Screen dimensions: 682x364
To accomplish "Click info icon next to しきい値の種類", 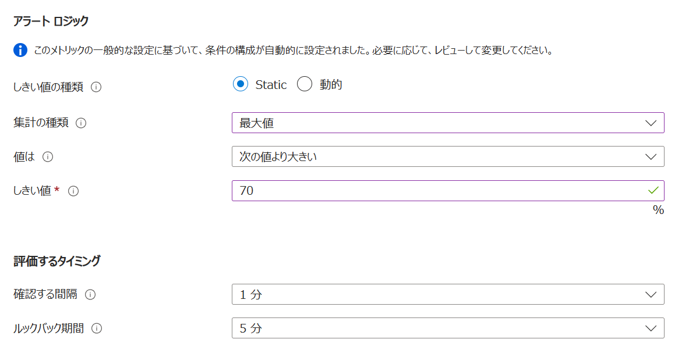I will (x=97, y=87).
